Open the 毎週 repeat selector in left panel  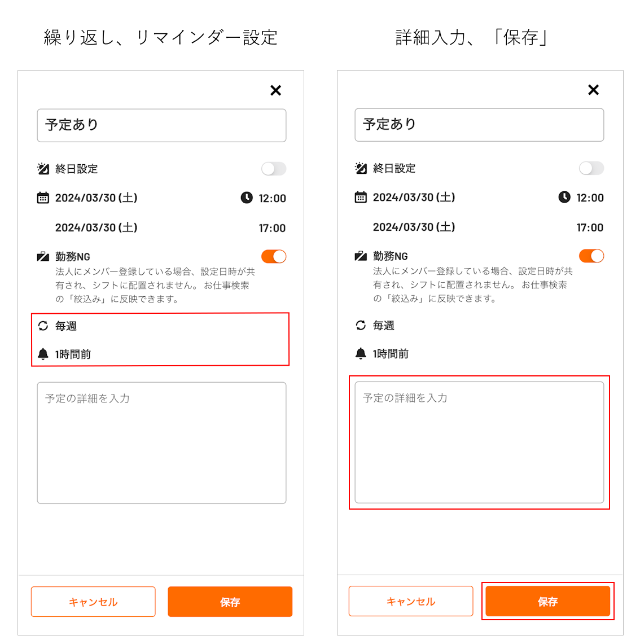tap(65, 326)
